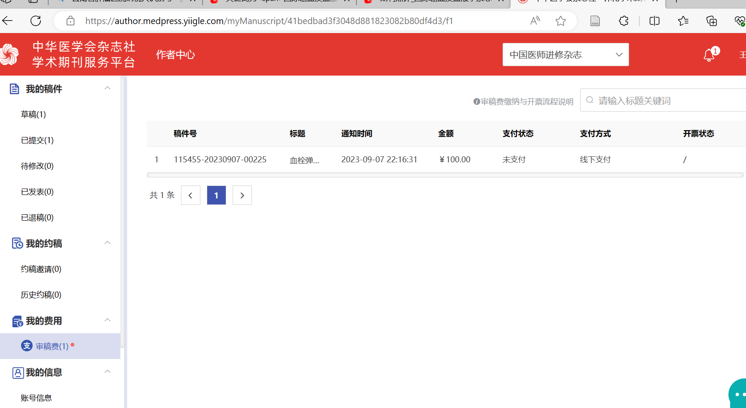
Task: Collapse the 我的约稿 section
Action: (107, 243)
